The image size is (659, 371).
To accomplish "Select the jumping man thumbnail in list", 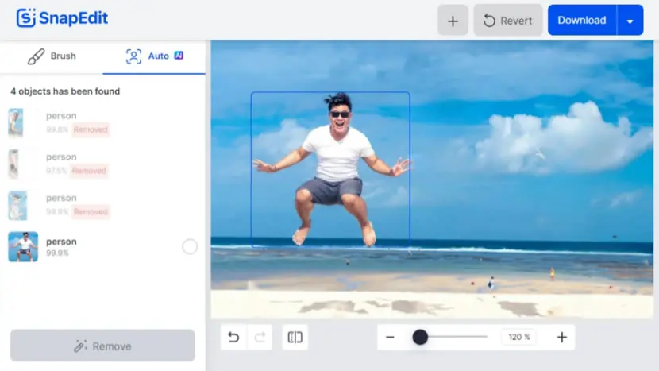I will 23,246.
